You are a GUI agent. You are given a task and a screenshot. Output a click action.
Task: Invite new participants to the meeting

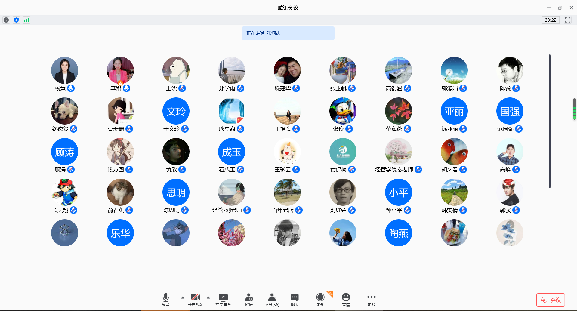point(248,300)
